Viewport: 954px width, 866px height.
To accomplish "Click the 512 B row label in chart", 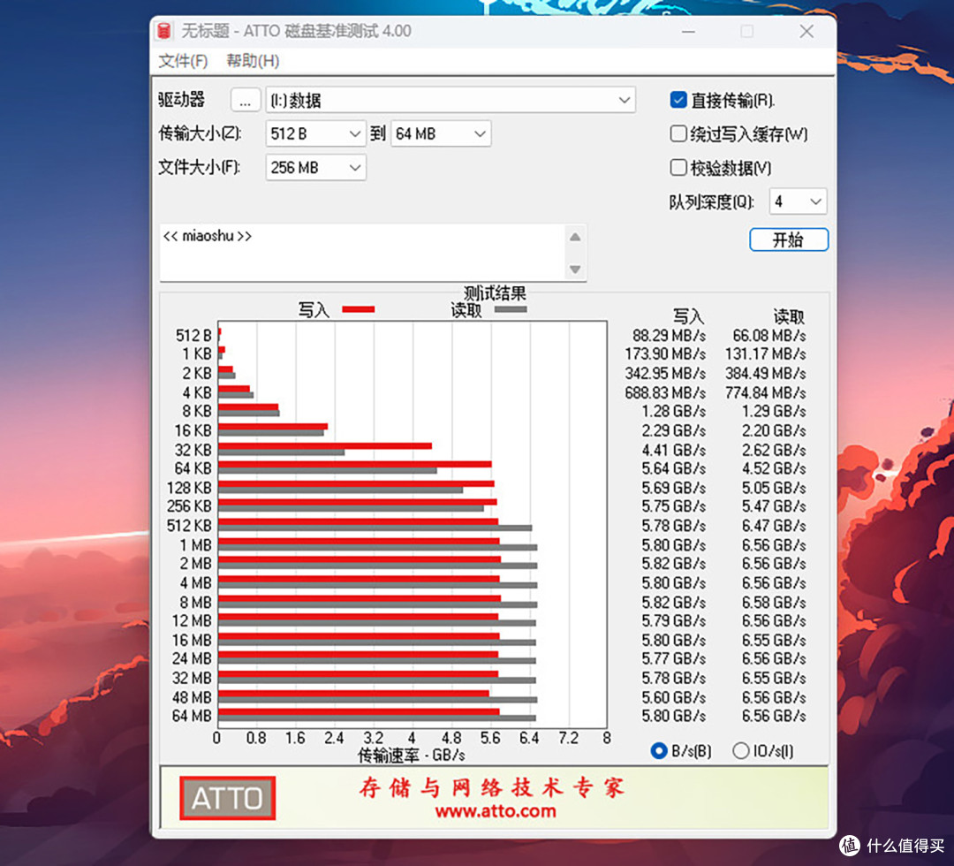I will (x=193, y=336).
